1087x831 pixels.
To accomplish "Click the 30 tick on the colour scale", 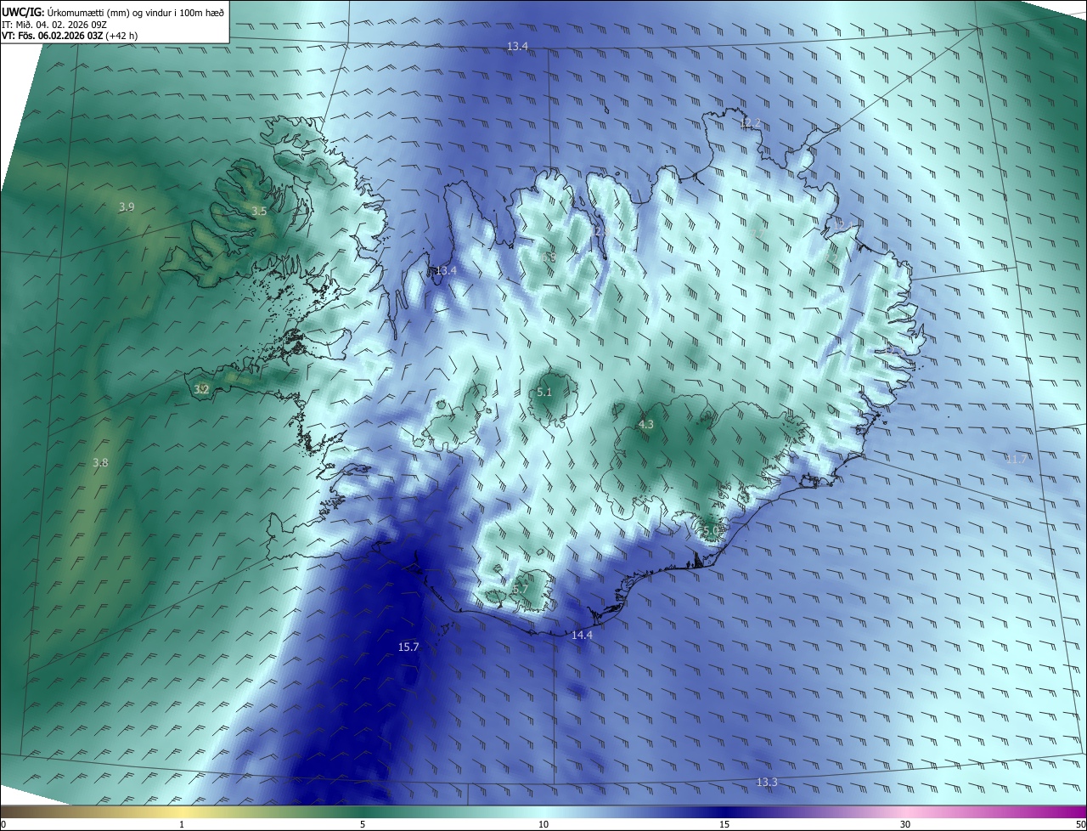I will pyautogui.click(x=905, y=825).
